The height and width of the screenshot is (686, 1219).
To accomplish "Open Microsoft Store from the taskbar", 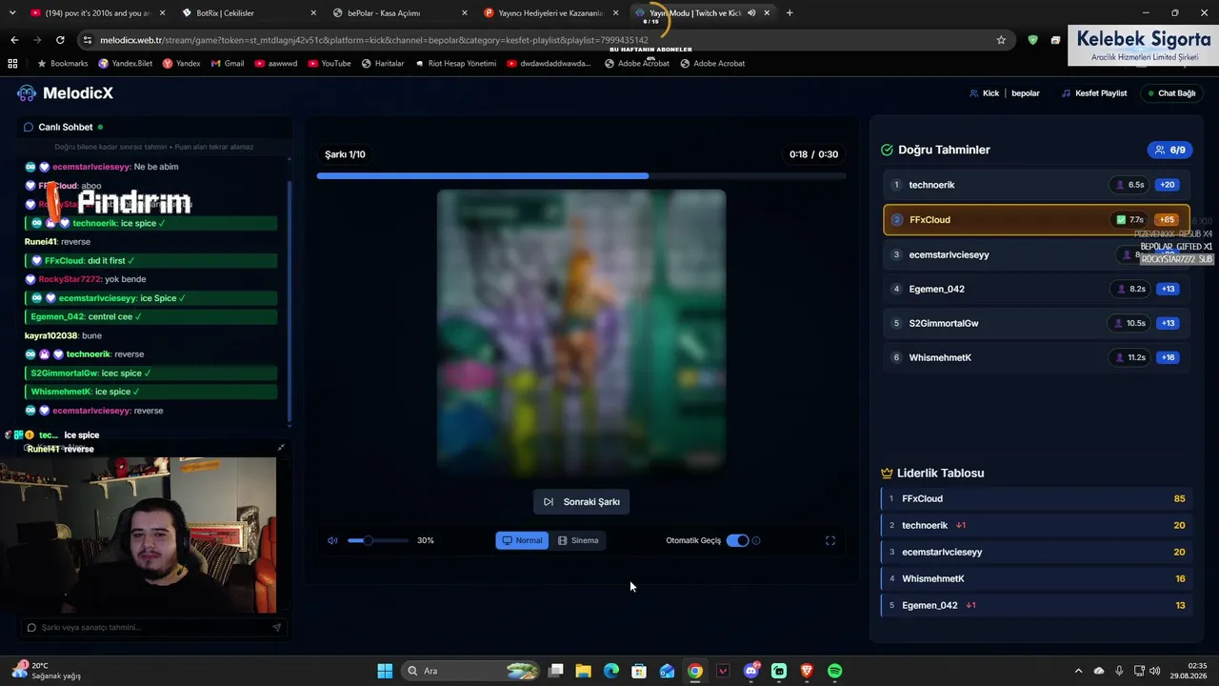I will (639, 671).
